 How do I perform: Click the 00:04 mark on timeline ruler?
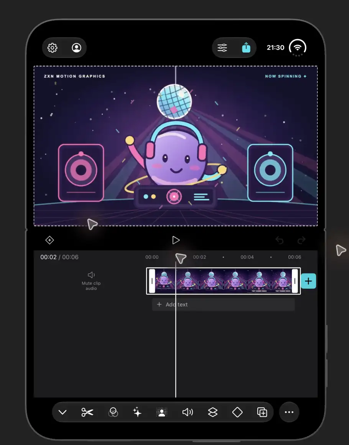pos(247,257)
